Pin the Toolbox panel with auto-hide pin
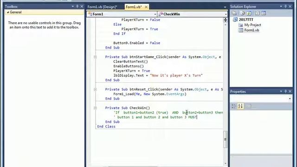Image resolution: width=297 pixels, height=167 pixels. [x=77, y=6]
